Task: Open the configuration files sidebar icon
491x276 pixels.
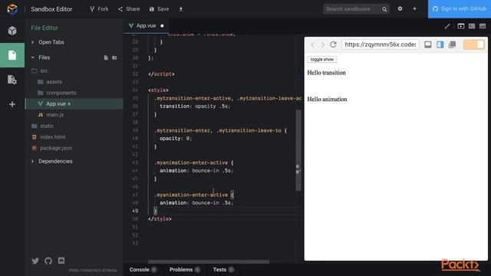Action: click(x=12, y=80)
